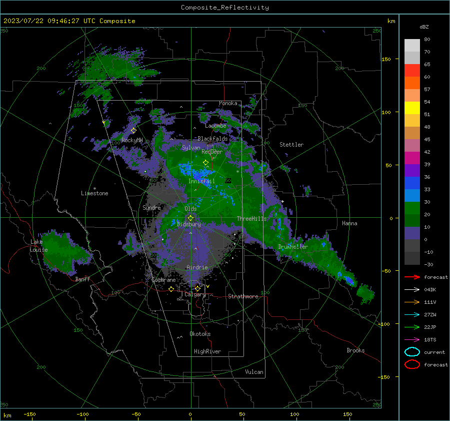Click the Airdrie city label
Viewport: 450px width, 421px height.
click(197, 267)
